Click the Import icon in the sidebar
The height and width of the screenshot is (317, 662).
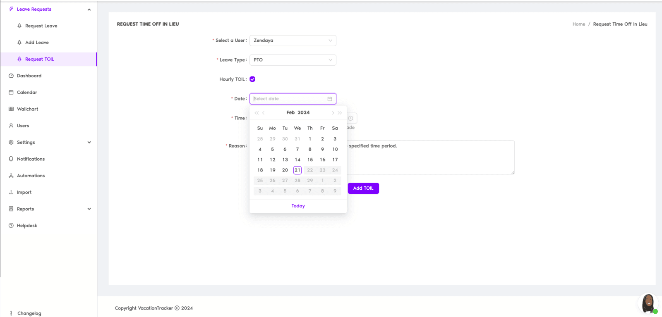click(x=11, y=192)
